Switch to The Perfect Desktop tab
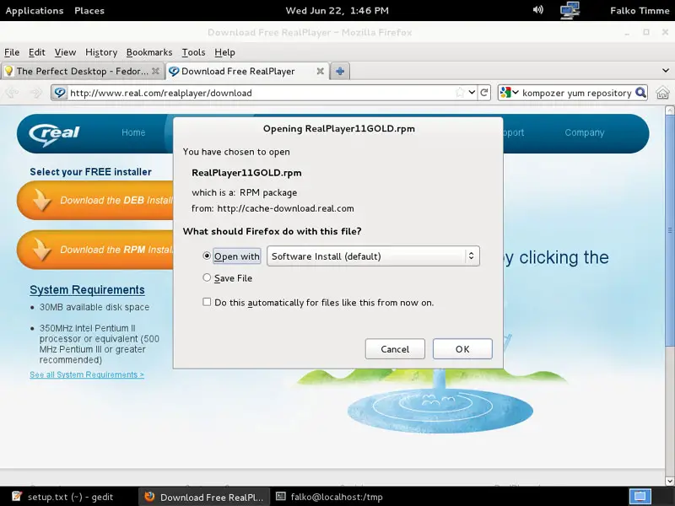675x506 pixels. [82, 71]
